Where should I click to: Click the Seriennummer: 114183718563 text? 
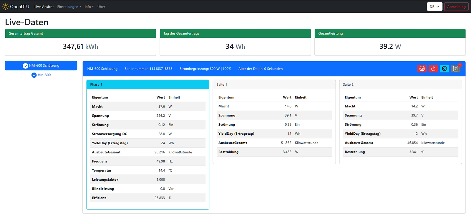tap(148, 69)
